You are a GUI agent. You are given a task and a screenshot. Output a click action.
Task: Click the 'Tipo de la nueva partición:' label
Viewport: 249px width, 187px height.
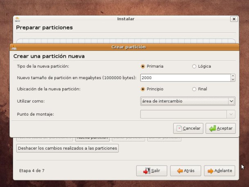tap(43, 66)
